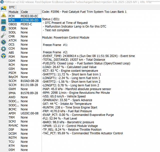This screenshot has width=160, height=152.
Task: Select the DSM module row
Action: (x=25, y=150)
